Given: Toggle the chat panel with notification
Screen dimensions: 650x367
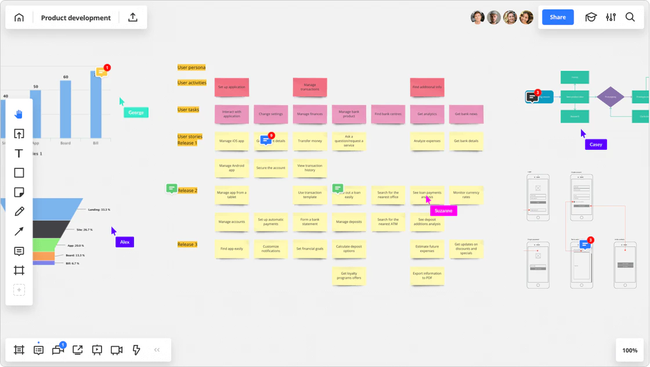Looking at the screenshot, I should [57, 350].
